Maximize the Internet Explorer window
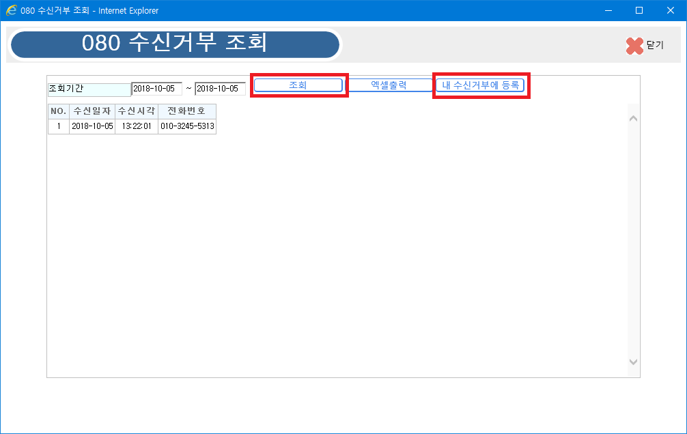The image size is (687, 434). click(639, 10)
